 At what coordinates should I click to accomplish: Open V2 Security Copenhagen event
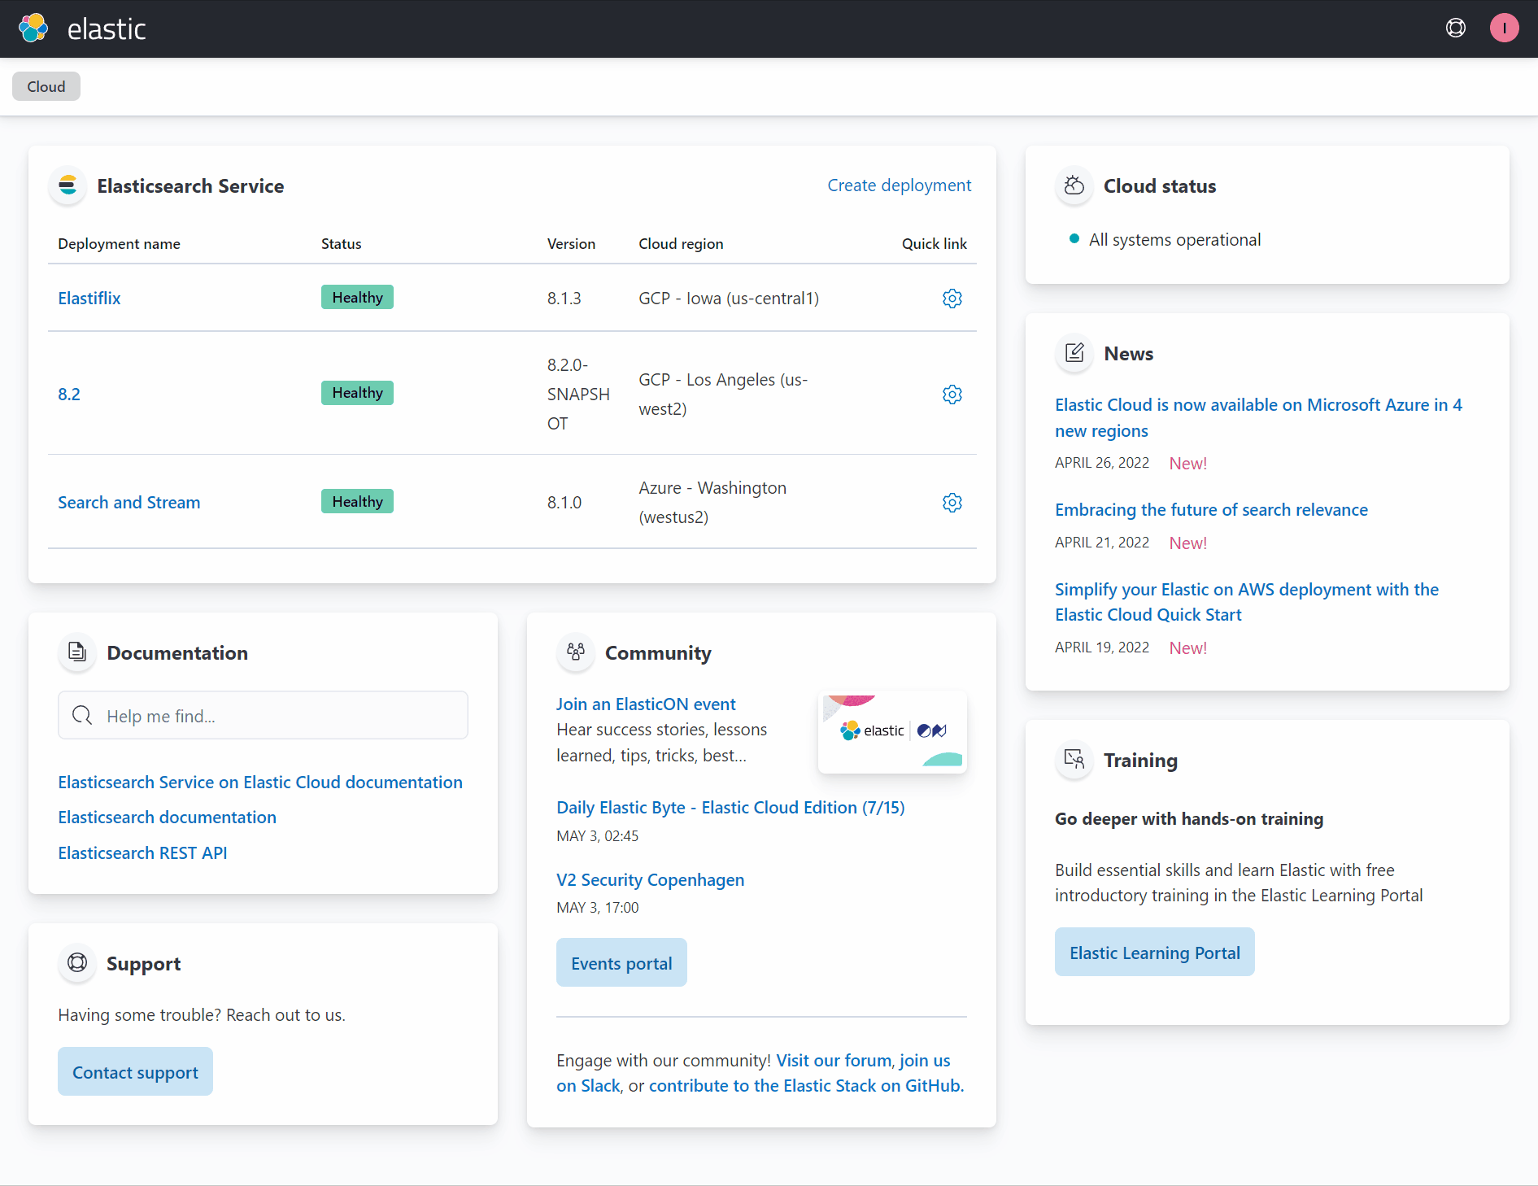(x=650, y=880)
